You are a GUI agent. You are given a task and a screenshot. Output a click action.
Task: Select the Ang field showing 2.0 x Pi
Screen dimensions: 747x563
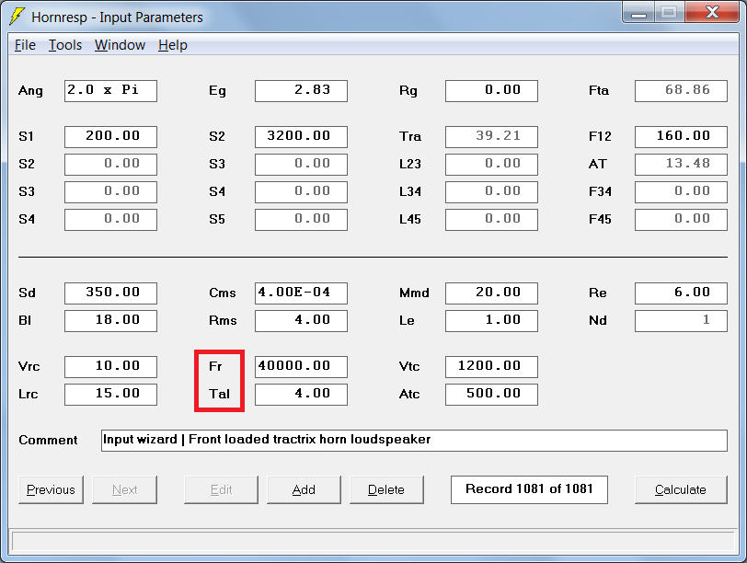[110, 90]
